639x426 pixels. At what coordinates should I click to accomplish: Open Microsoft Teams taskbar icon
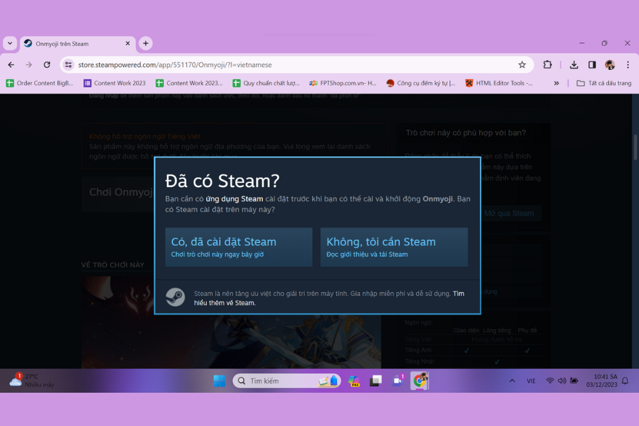(x=398, y=381)
